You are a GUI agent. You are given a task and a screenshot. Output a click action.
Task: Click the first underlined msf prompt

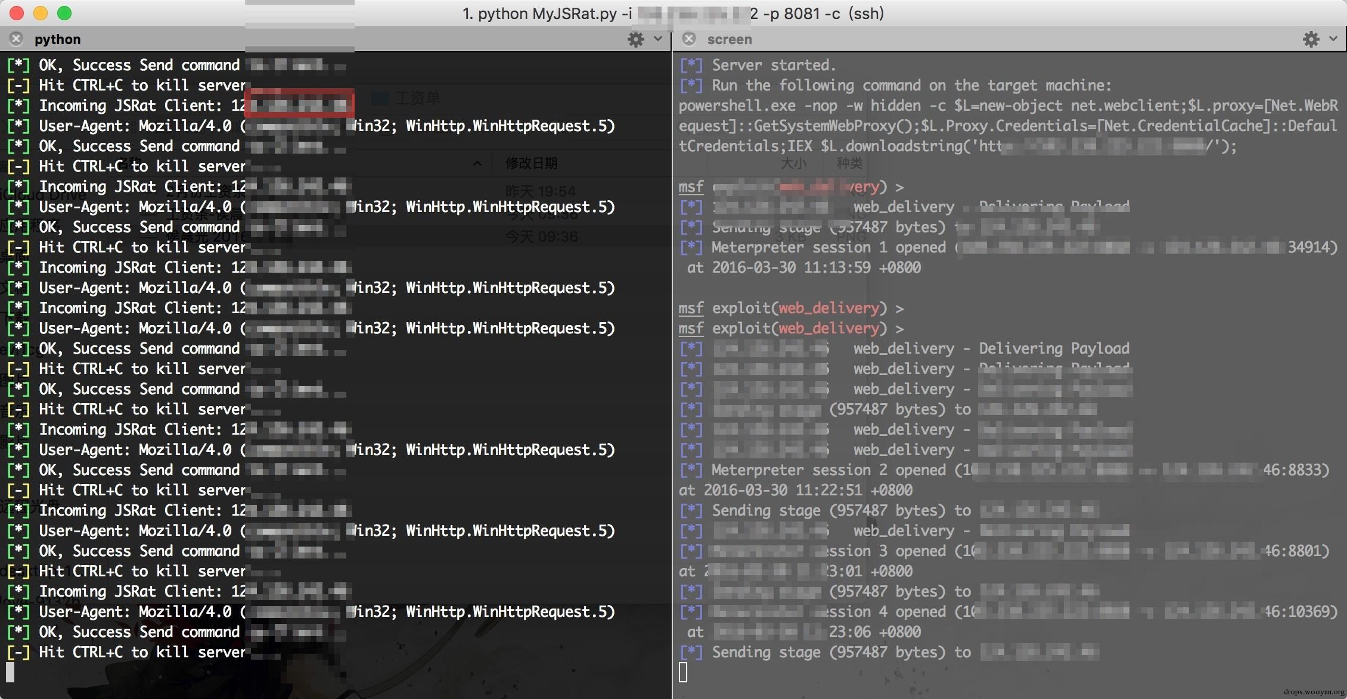[691, 187]
